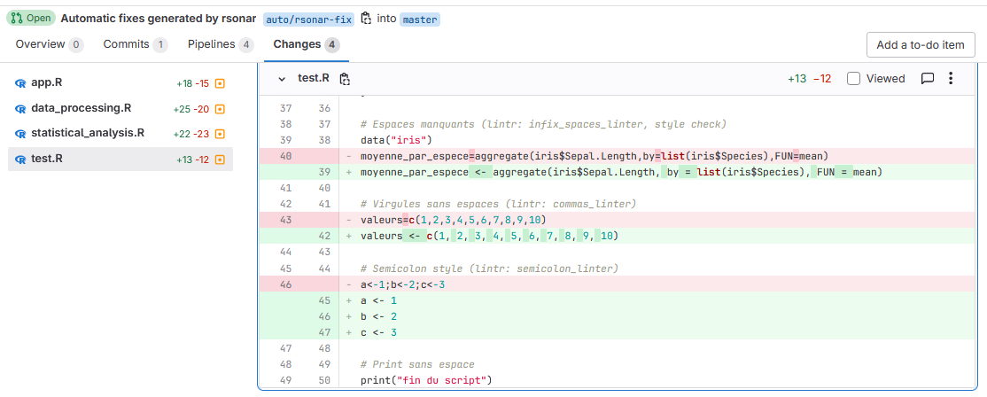Click the removed line 'a<-1;b<-2;c<-3'
This screenshot has width=987, height=397.
[x=403, y=284]
